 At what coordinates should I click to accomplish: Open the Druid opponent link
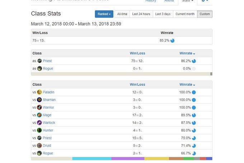(x=47, y=145)
